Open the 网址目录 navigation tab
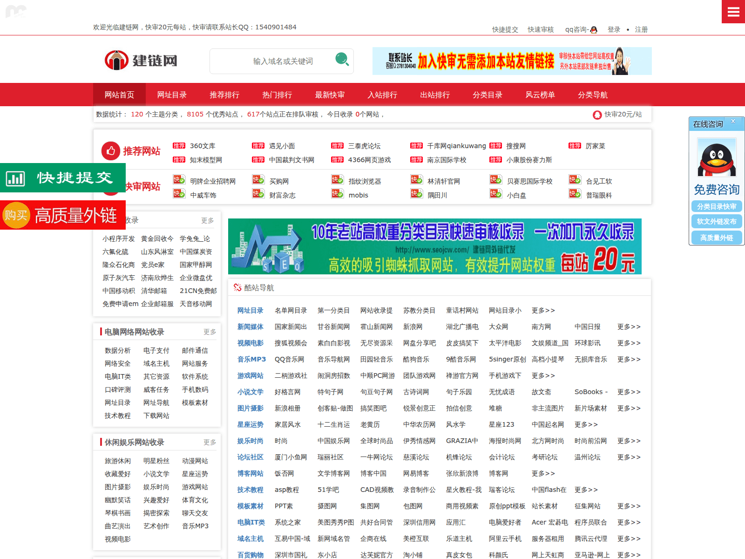This screenshot has height=559, width=745. point(172,95)
